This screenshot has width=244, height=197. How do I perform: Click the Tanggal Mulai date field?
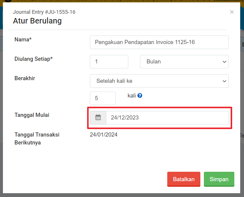coord(167,118)
